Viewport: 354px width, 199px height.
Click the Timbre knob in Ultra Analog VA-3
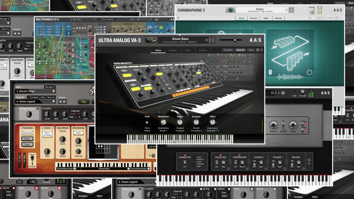(x=180, y=122)
